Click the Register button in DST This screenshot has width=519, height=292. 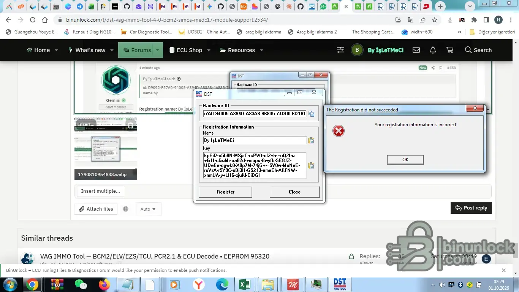pos(226,192)
